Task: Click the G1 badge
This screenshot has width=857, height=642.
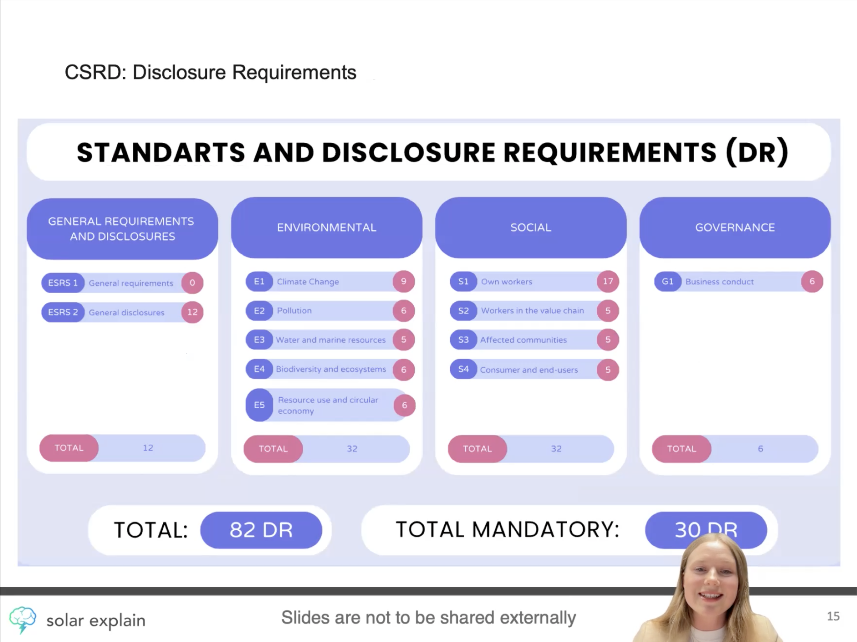Action: (668, 281)
